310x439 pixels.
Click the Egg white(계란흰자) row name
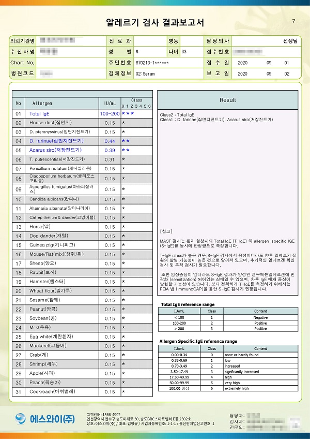(x=51, y=336)
